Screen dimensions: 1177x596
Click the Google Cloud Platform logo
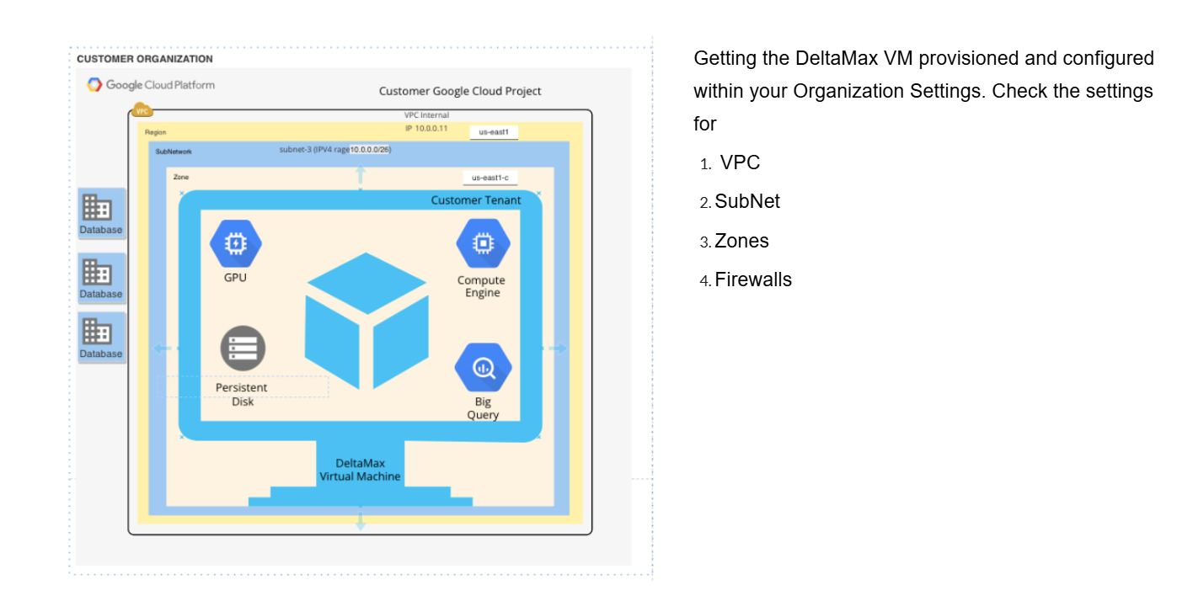coord(151,85)
